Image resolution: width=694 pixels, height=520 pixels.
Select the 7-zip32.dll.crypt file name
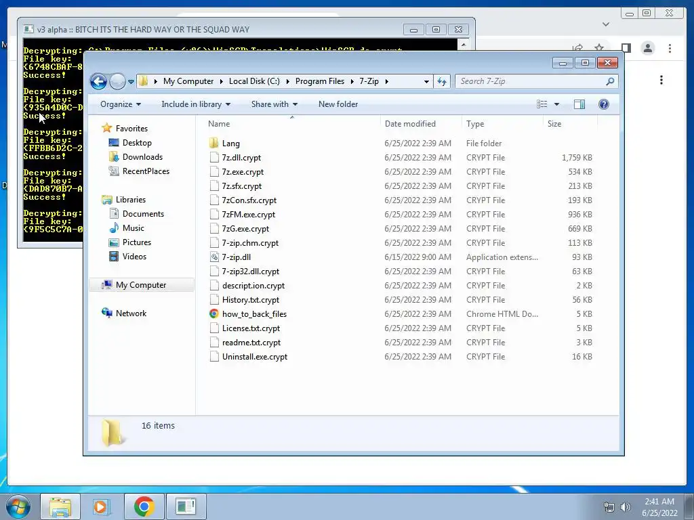pos(251,272)
